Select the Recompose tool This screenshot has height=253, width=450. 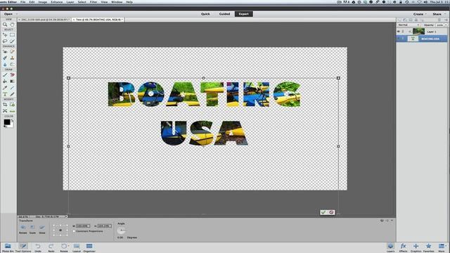pos(12,105)
